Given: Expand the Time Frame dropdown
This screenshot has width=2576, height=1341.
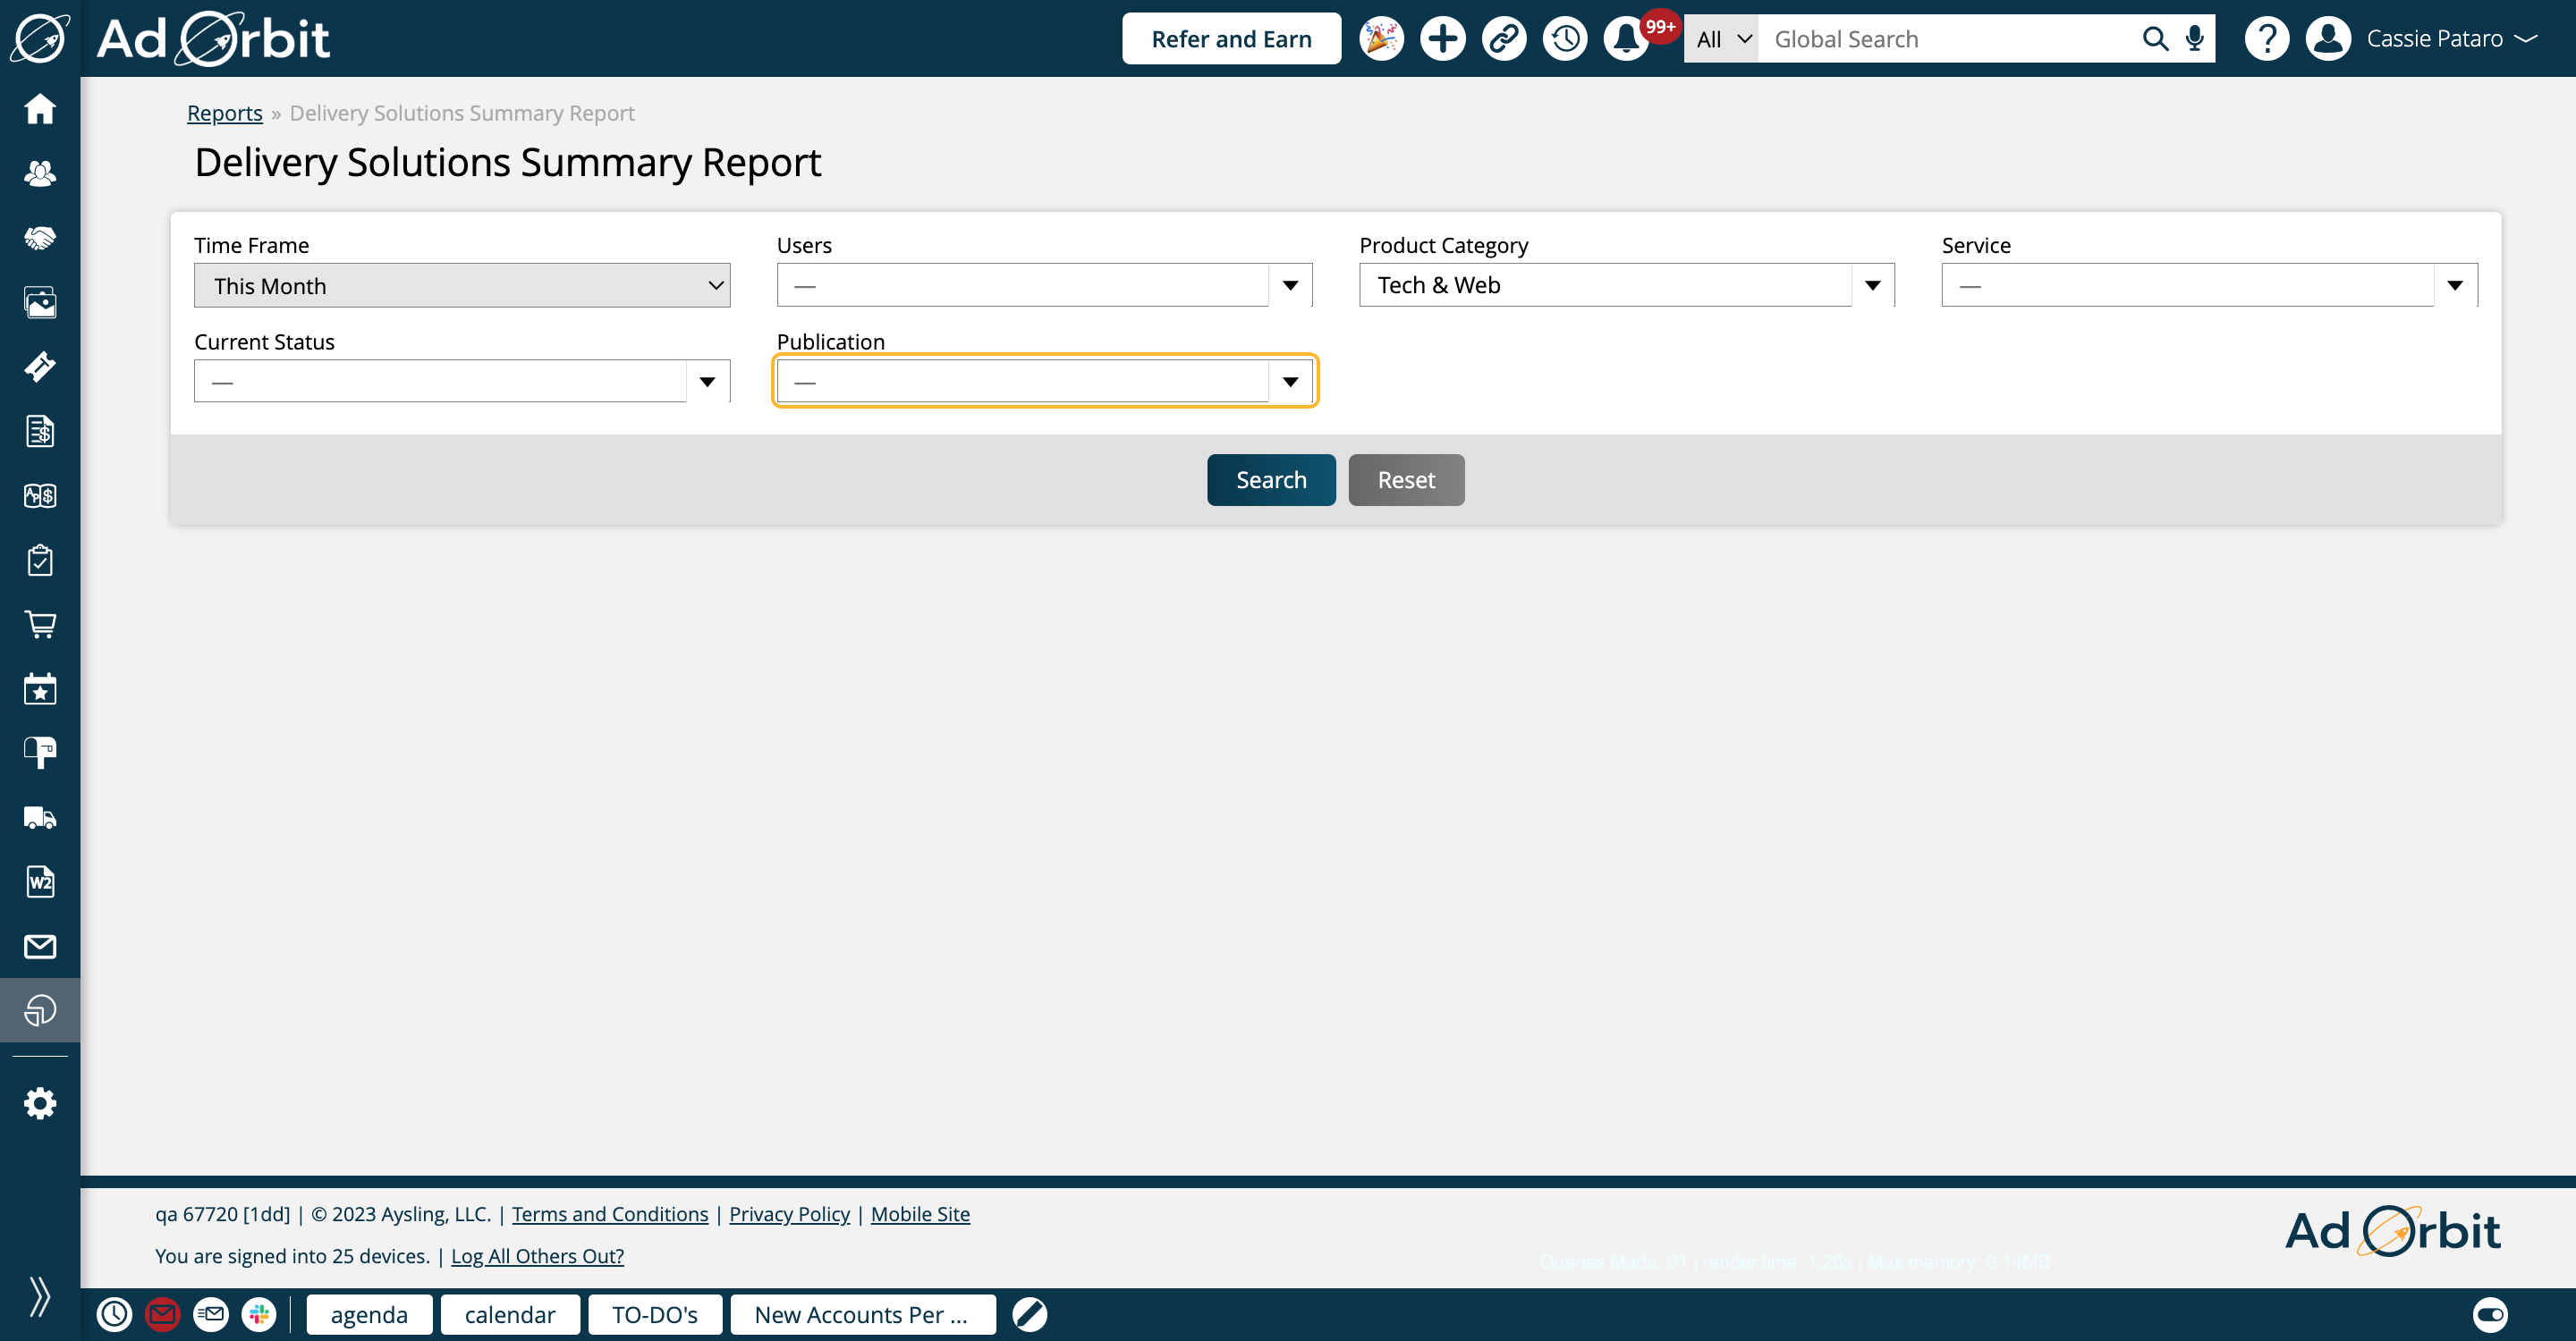Looking at the screenshot, I should [460, 284].
